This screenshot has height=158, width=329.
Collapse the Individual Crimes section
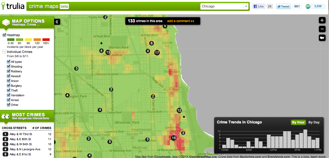click(x=4, y=52)
